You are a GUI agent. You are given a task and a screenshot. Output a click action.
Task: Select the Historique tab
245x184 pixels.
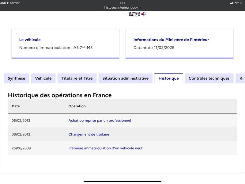click(x=169, y=78)
